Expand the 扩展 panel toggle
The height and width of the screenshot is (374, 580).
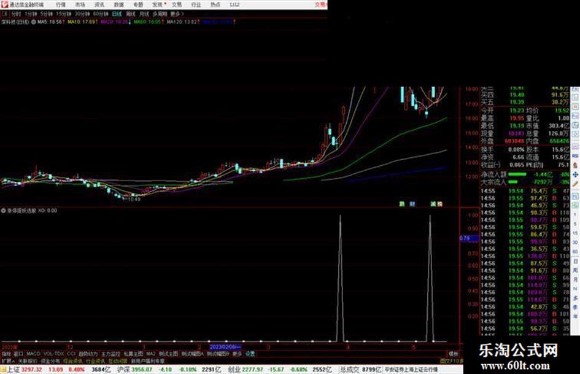tap(7, 360)
